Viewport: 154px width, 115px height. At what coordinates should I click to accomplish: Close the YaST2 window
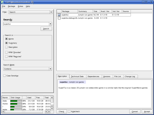(151, 2)
